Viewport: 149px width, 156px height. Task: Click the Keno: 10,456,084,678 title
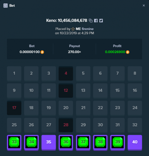pos(67,21)
